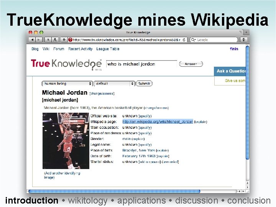This screenshot has height=207, width=276.
Task: Click the browser address bar URL
Action: [127, 40]
